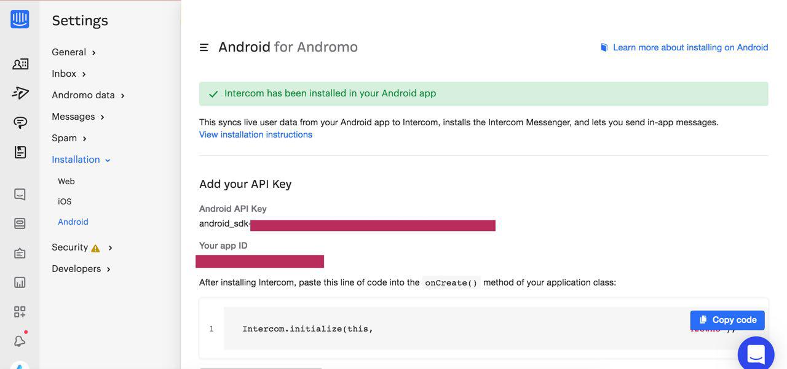
Task: Toggle the hamburger menu beside Android title
Action: 204,47
